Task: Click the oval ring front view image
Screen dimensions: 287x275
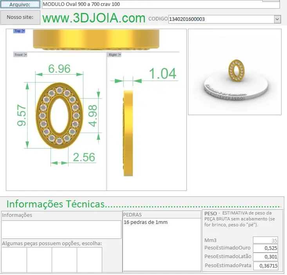Action: 59,115
